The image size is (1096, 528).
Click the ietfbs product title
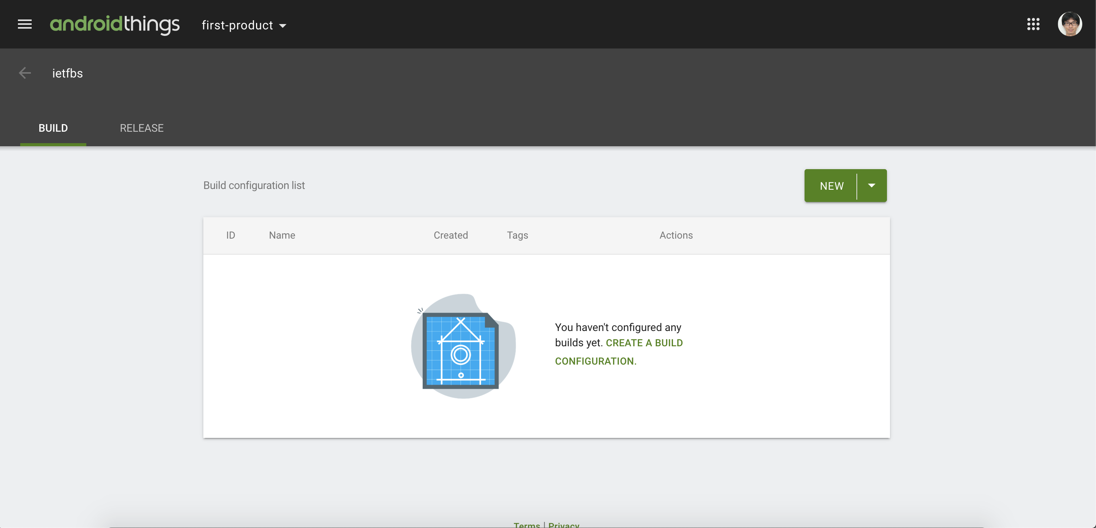click(68, 73)
